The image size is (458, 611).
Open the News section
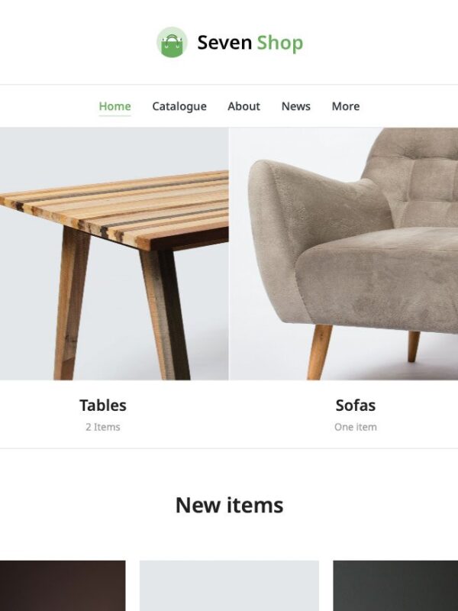295,106
